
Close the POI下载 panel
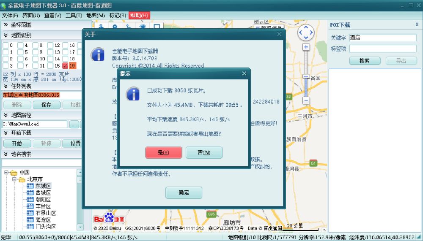click(x=417, y=24)
